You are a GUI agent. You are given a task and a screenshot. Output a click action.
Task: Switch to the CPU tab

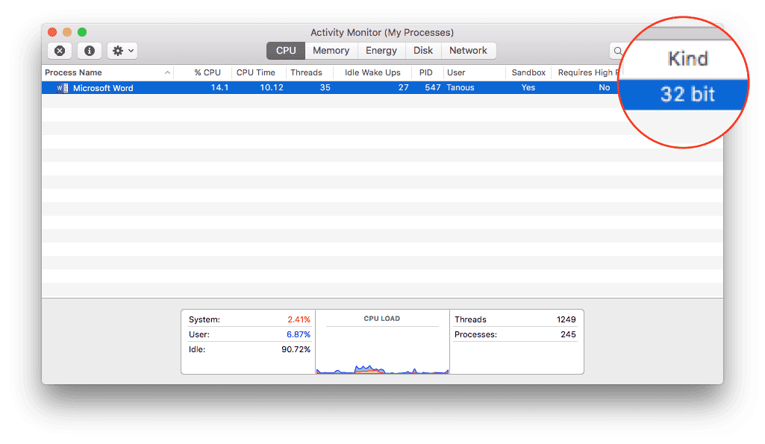[x=286, y=51]
